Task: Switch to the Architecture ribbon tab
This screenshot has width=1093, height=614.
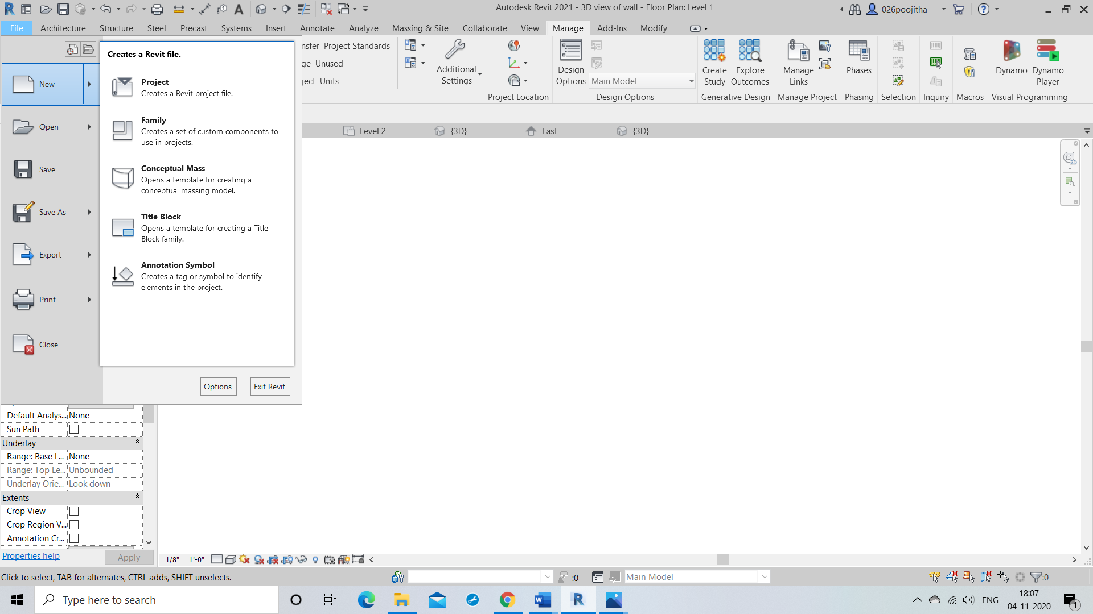Action: (x=63, y=28)
